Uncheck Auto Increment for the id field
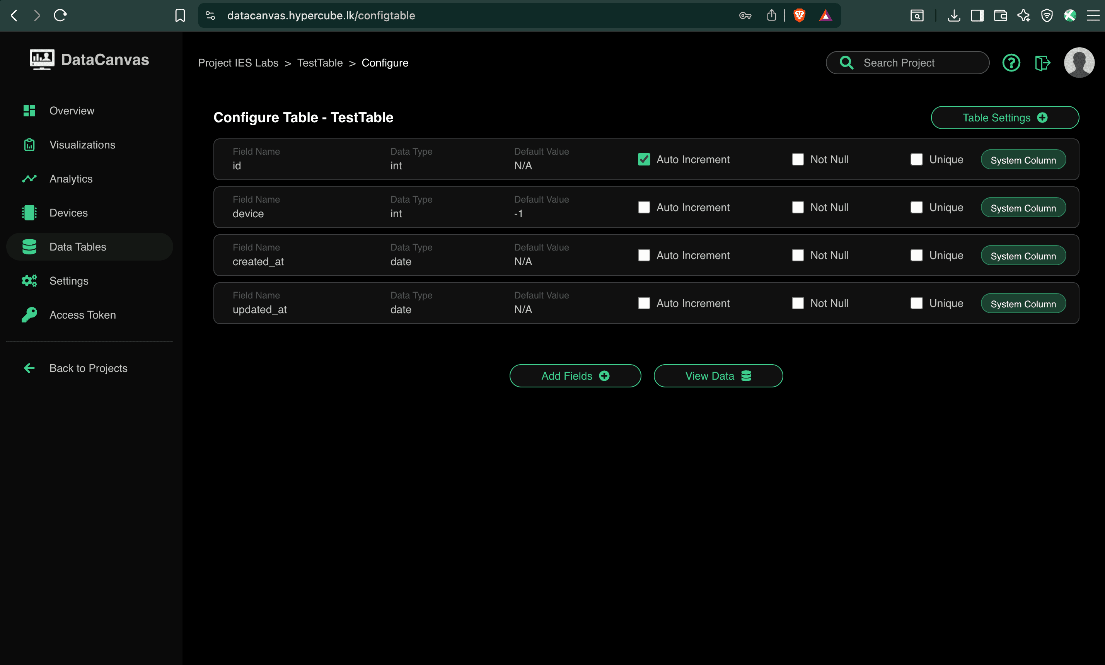This screenshot has width=1105, height=665. pos(644,159)
